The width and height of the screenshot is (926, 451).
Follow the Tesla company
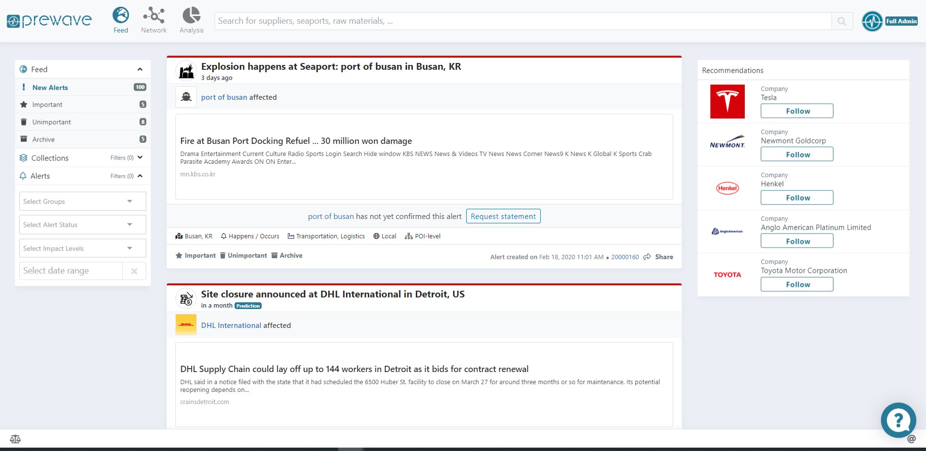click(x=797, y=111)
